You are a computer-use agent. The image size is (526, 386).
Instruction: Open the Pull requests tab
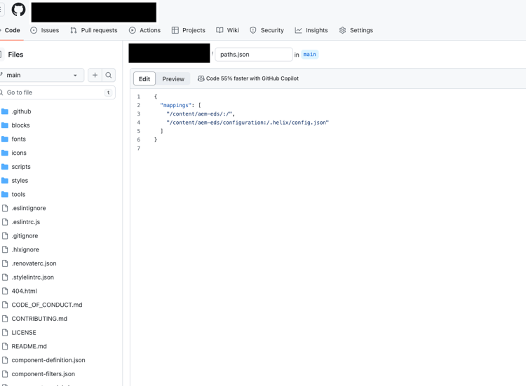point(93,30)
